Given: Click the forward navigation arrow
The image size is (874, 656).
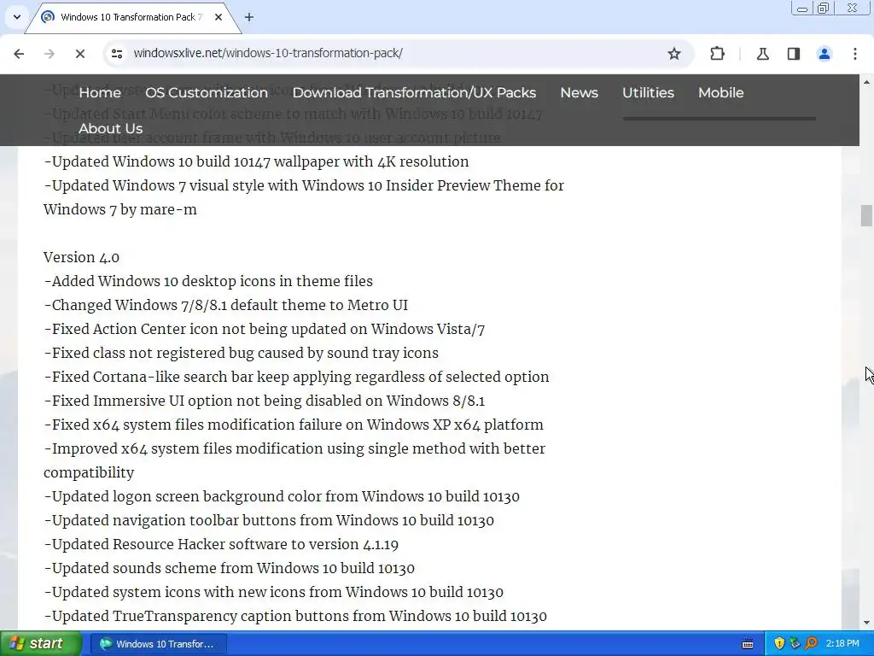Looking at the screenshot, I should pyautogui.click(x=49, y=54).
